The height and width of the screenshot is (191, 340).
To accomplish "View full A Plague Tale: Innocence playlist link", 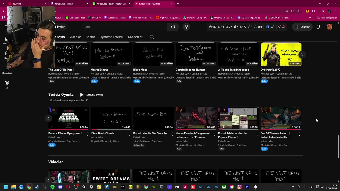I will tap(238, 78).
